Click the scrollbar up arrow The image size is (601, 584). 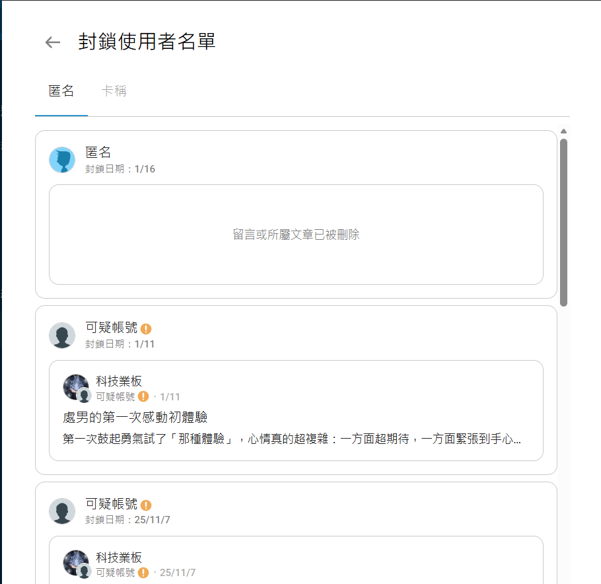[x=563, y=131]
